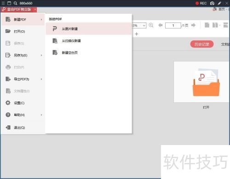Click the 保存(S) save icon
The height and width of the screenshot is (179, 230).
click(x=8, y=43)
